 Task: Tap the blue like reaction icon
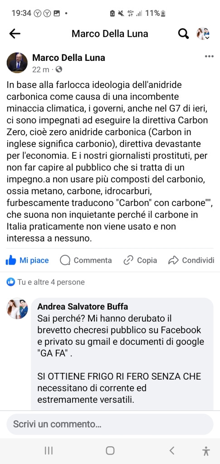pos(10,282)
